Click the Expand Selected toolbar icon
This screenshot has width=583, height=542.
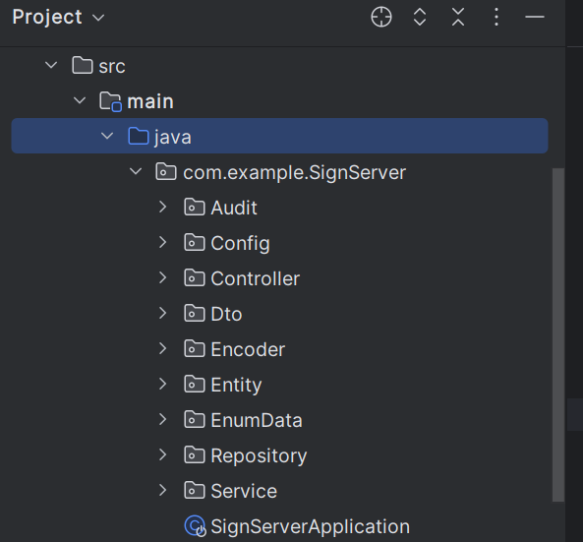click(x=420, y=17)
